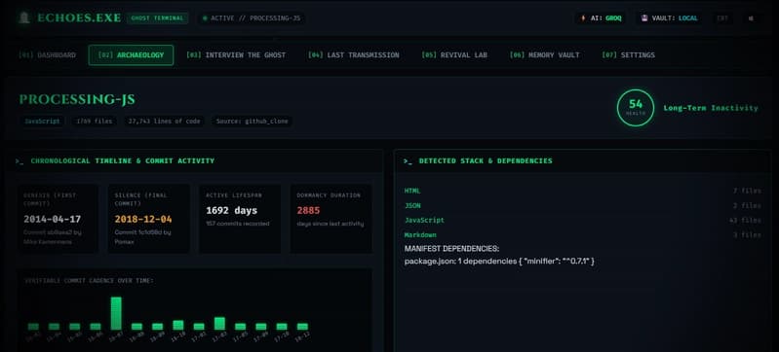Click the Source: github_clone tag
The width and height of the screenshot is (779, 352).
click(252, 121)
